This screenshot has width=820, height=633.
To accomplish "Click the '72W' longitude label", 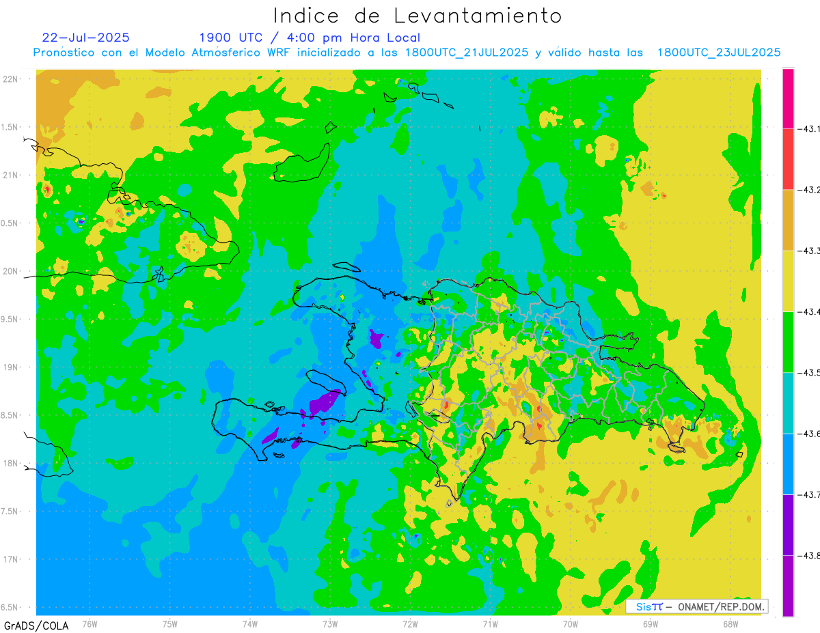I will 410,623.
